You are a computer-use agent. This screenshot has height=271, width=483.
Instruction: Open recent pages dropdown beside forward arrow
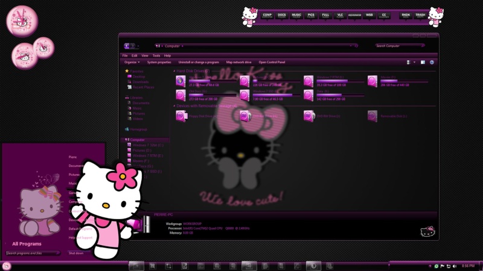coord(138,46)
